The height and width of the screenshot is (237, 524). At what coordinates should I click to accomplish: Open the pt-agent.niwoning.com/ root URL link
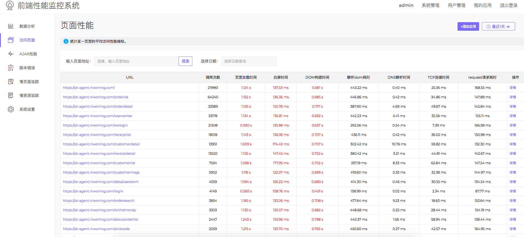(89, 87)
